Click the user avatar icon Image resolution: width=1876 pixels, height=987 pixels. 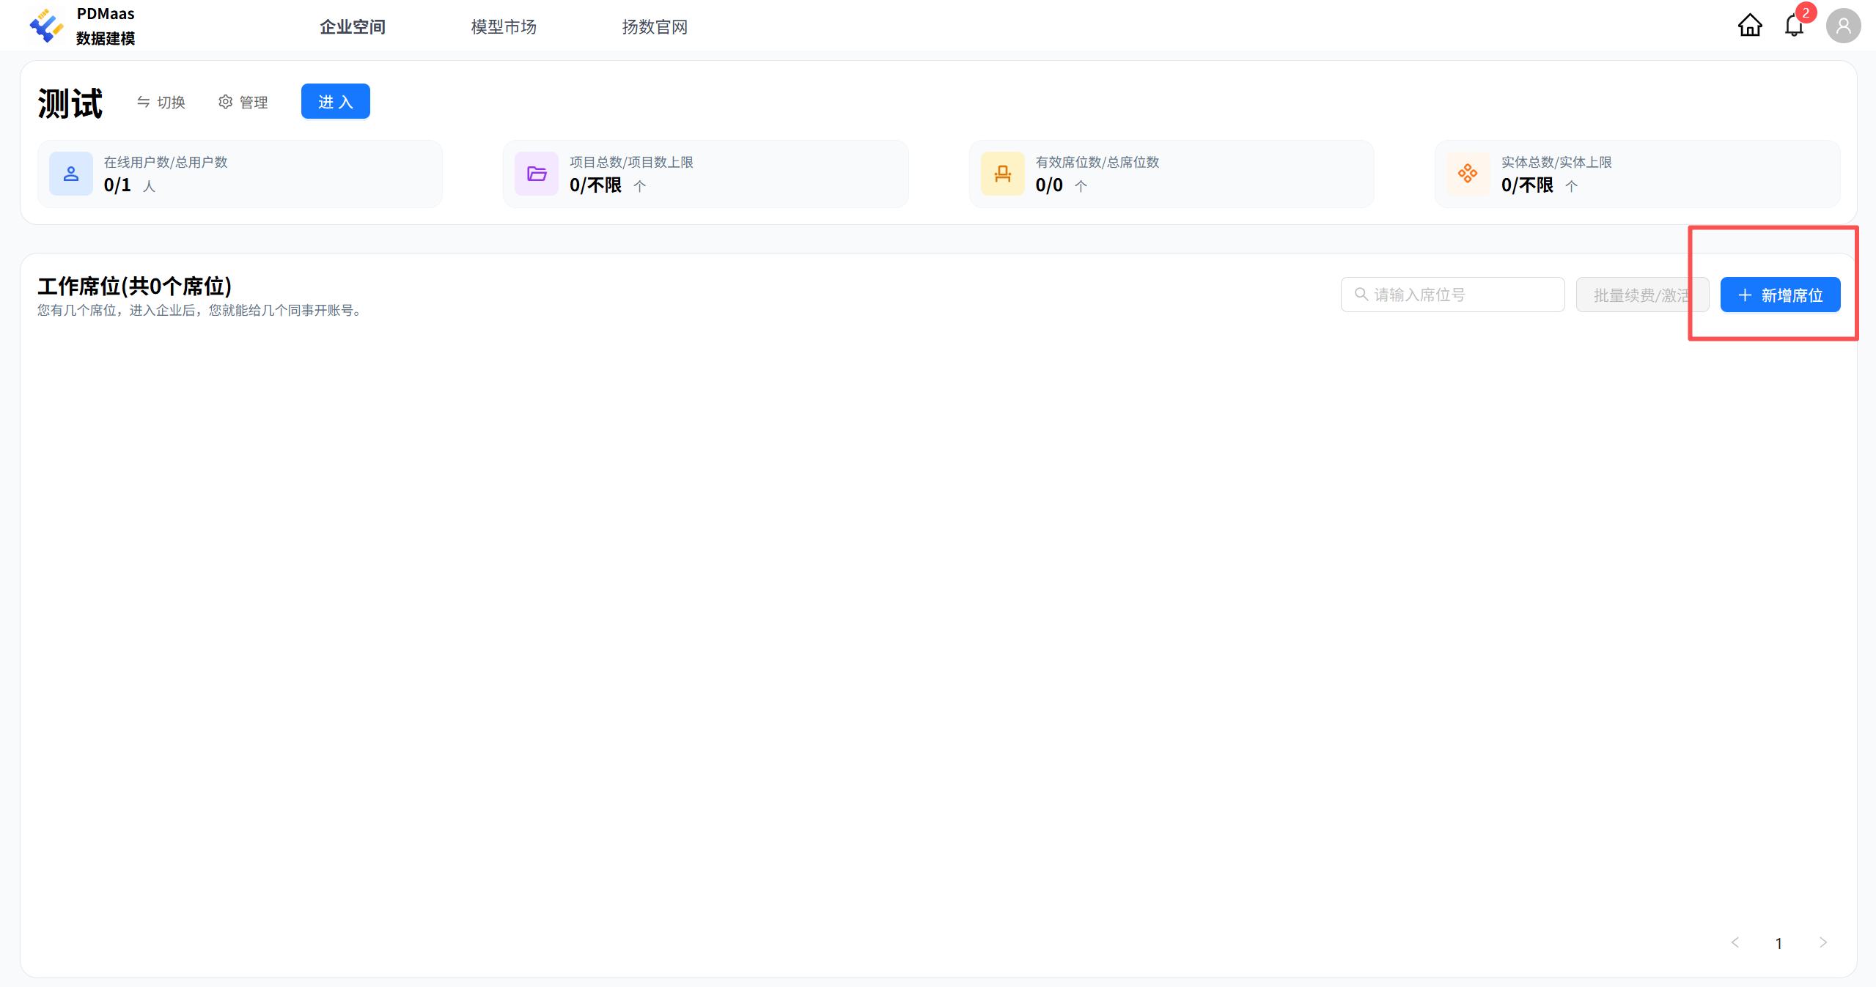tap(1843, 26)
